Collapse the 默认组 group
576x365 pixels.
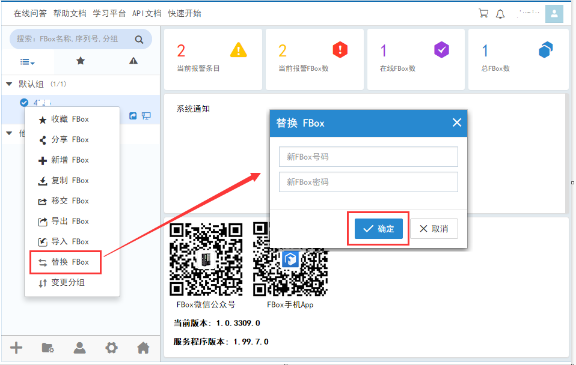[x=9, y=84]
